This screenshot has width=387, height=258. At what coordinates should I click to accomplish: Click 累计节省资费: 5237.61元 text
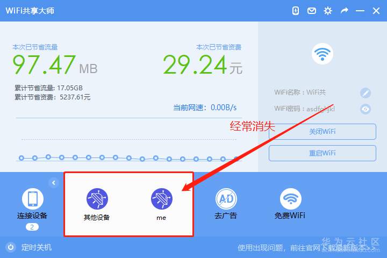(x=52, y=97)
